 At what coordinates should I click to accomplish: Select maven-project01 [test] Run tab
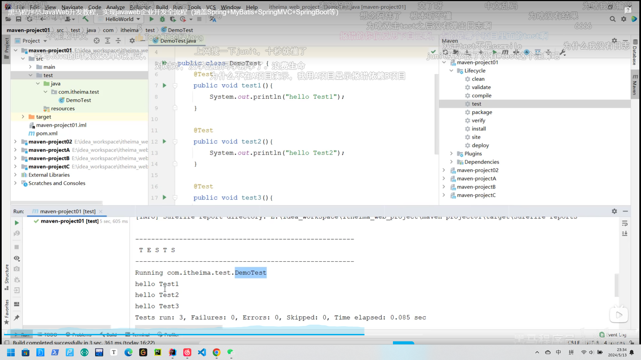click(68, 211)
